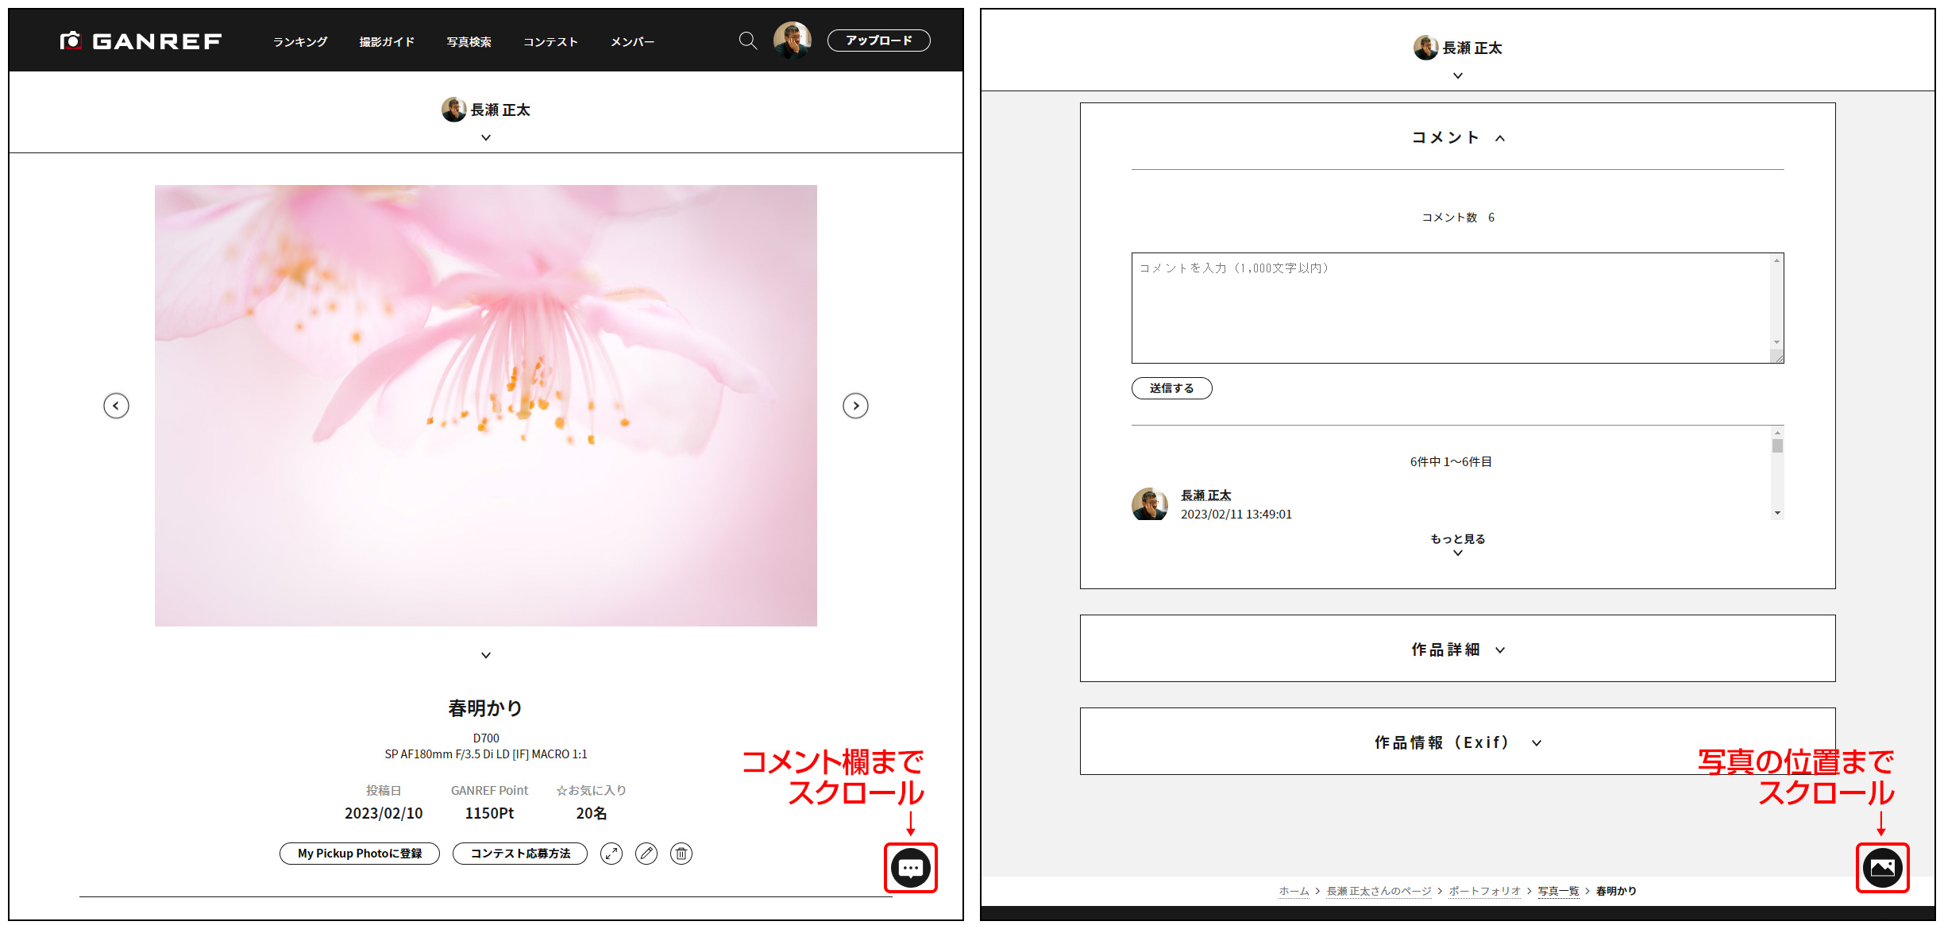Go to next photo arrow
This screenshot has width=1944, height=929.
[x=855, y=406]
